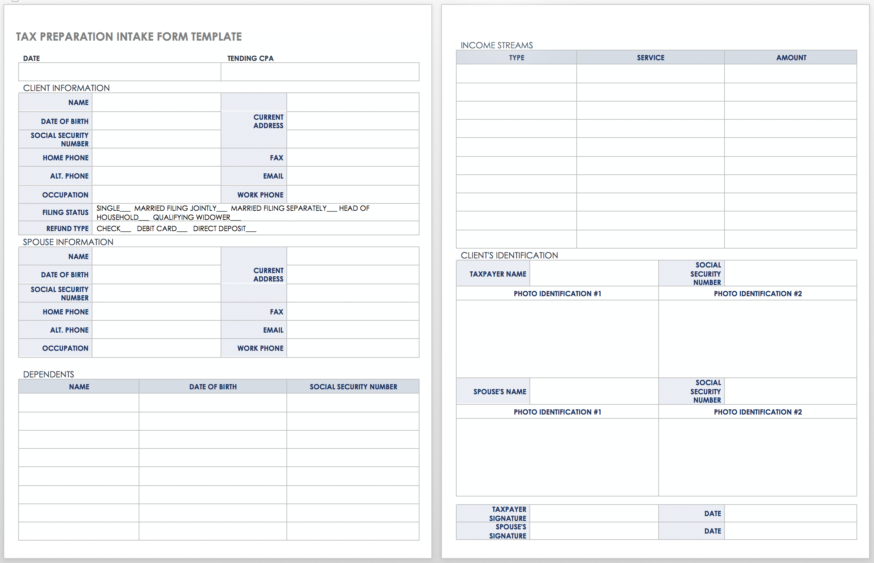Click the form title text

click(129, 37)
